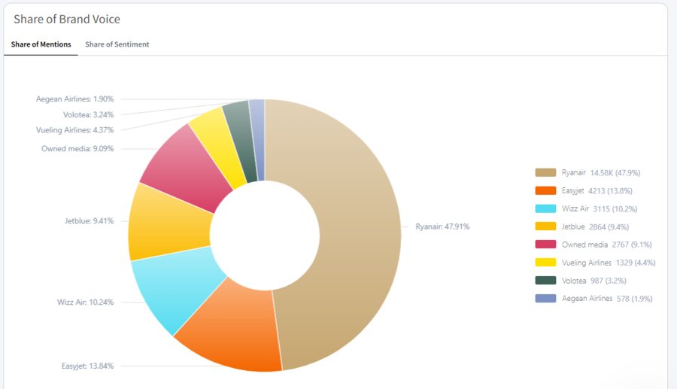Toggle Vueling Airlines yellow legend swatch

545,263
